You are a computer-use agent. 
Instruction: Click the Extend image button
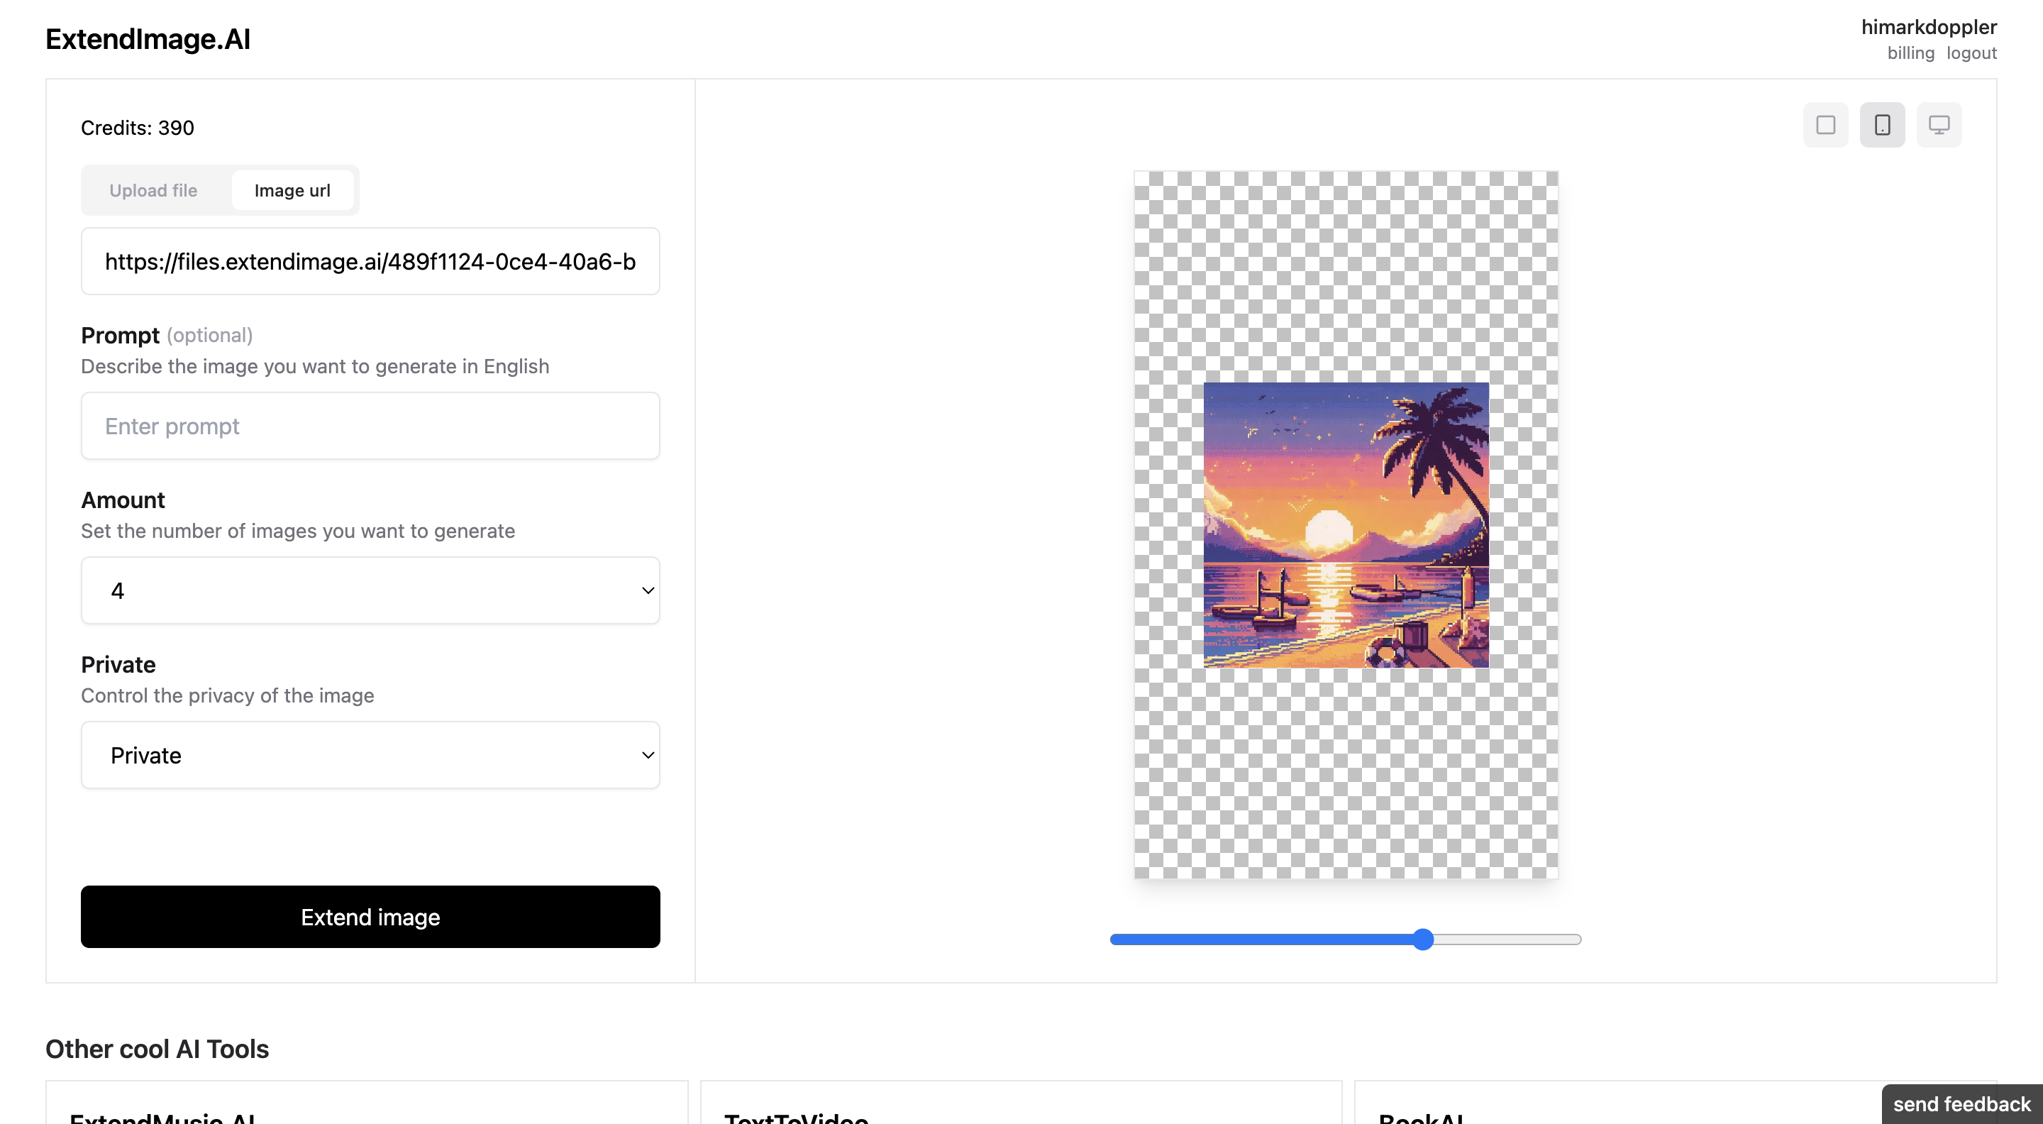370,917
